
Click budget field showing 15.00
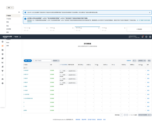(x=63, y=71)
